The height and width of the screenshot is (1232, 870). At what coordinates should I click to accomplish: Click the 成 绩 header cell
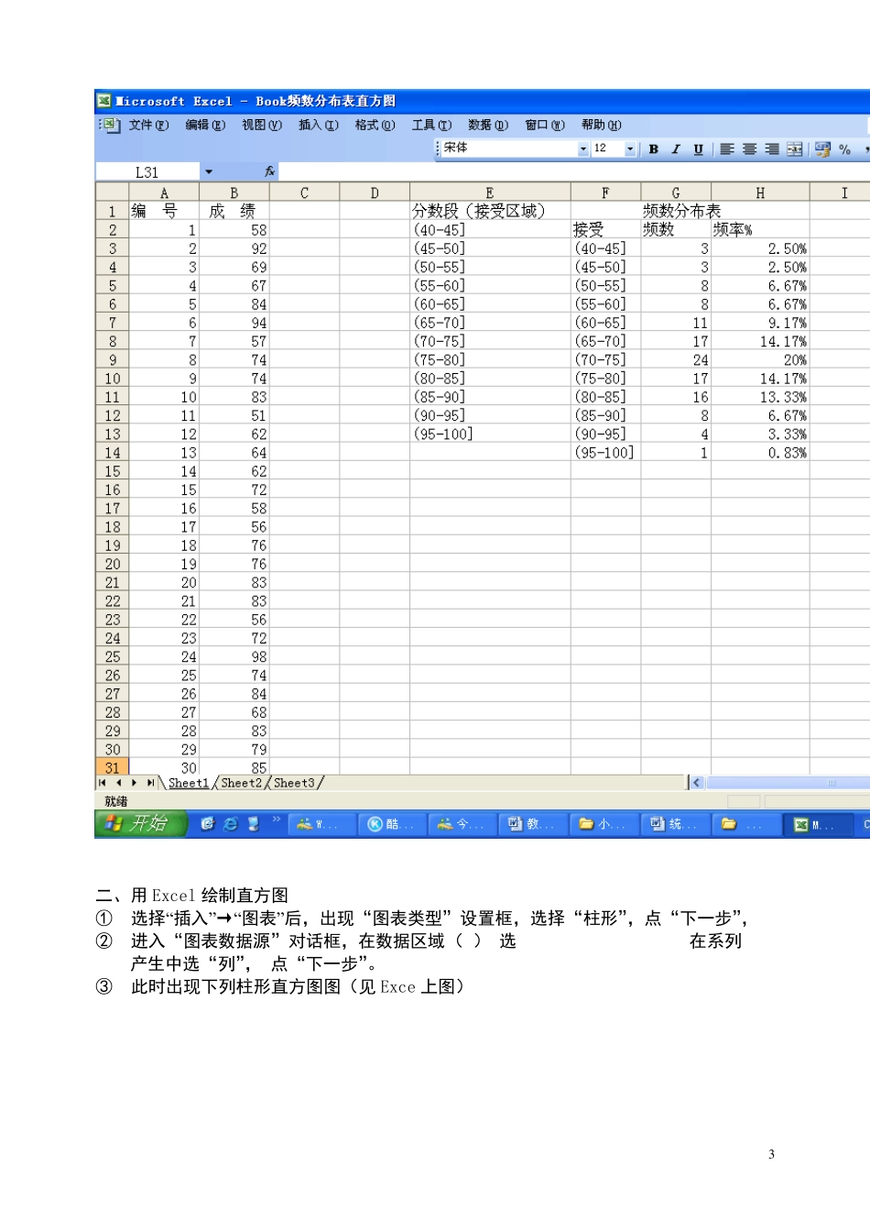coord(234,211)
